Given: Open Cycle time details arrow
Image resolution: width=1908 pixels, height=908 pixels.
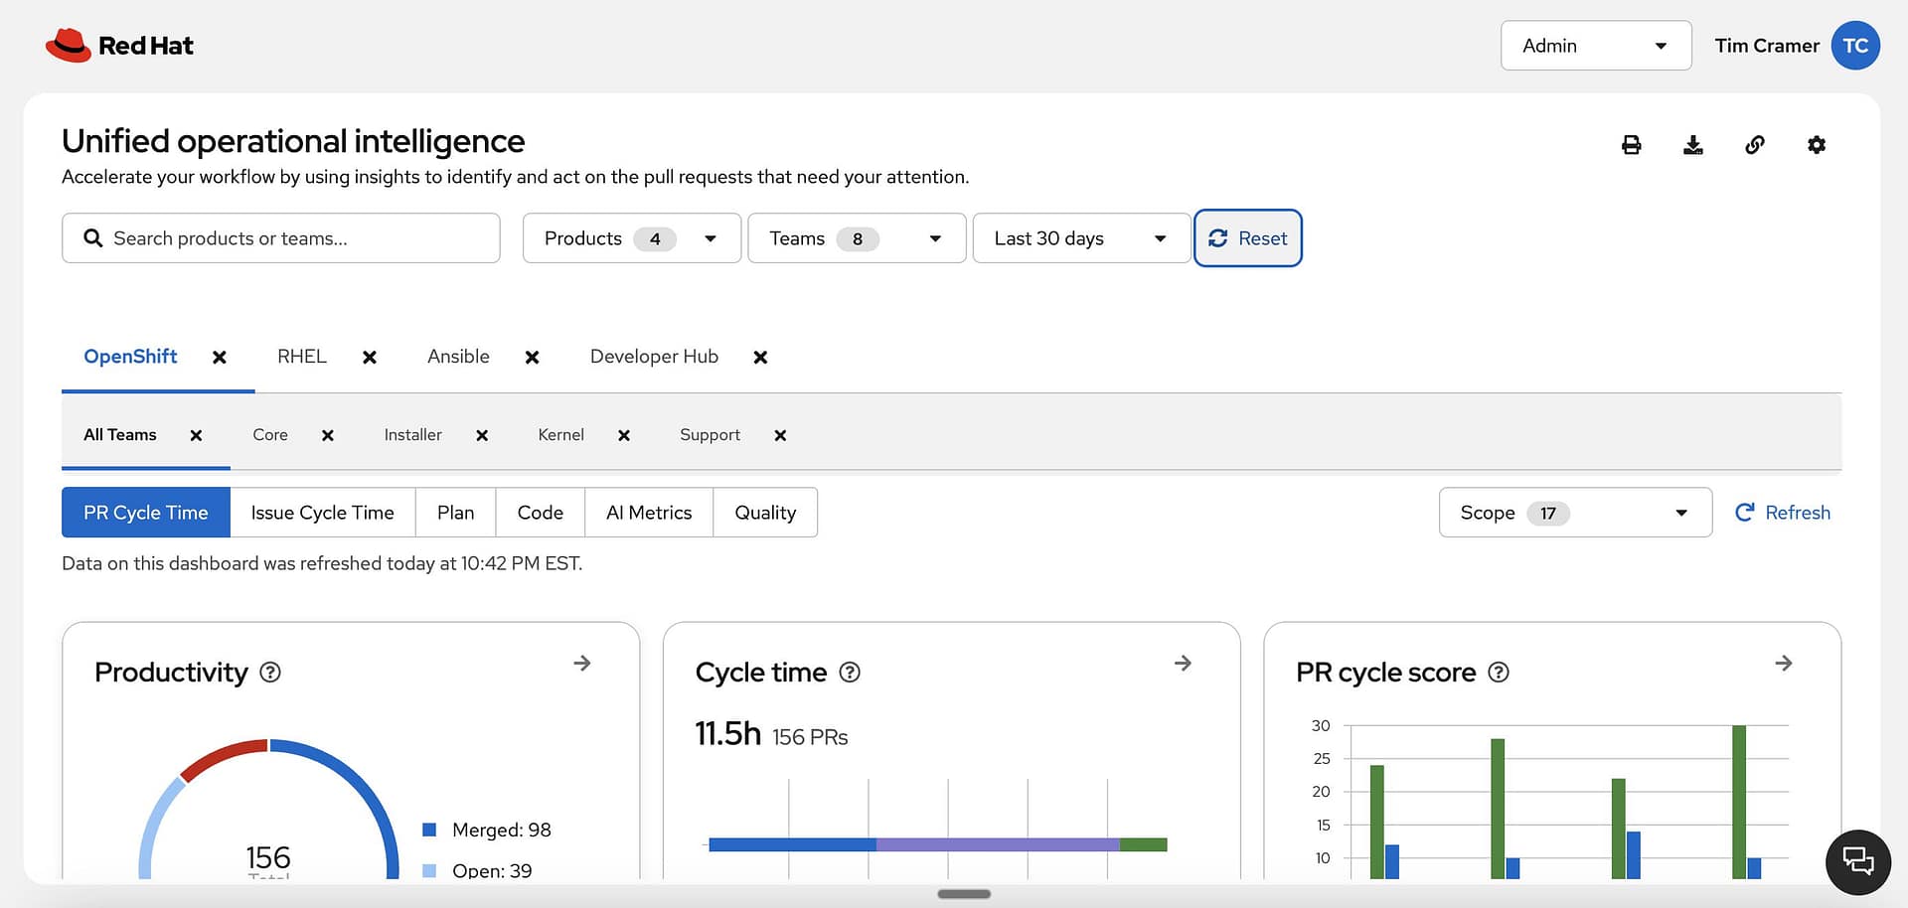Looking at the screenshot, I should [x=1183, y=663].
